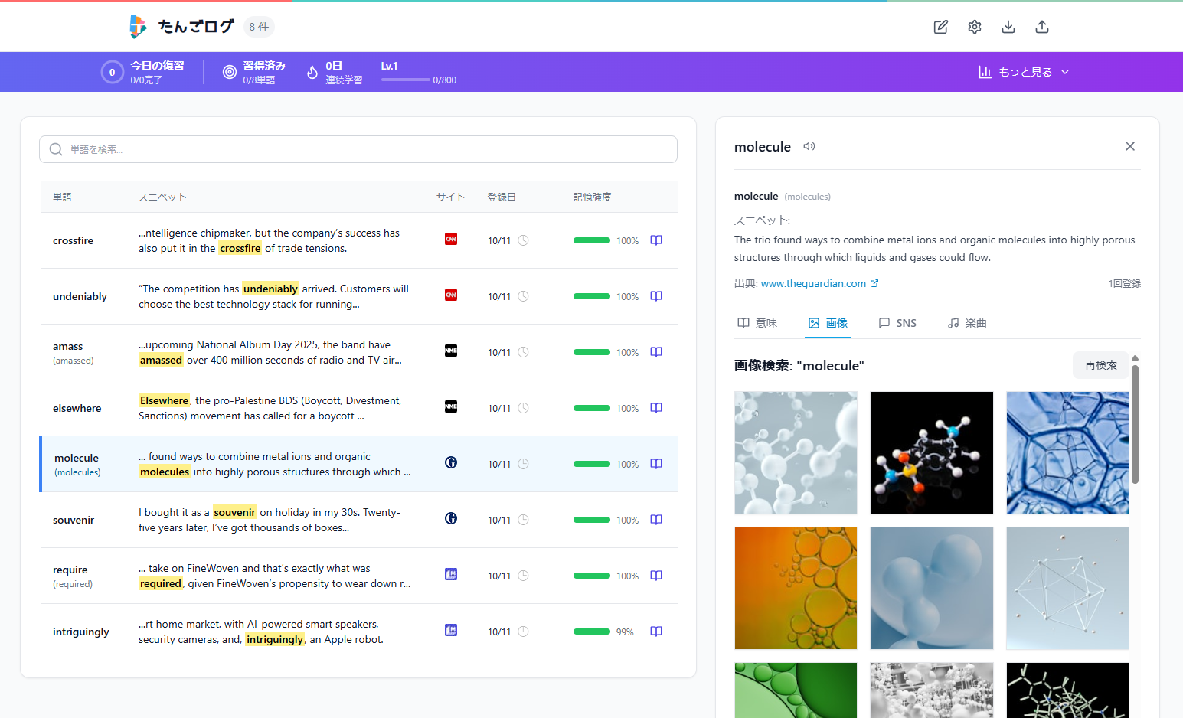The height and width of the screenshot is (718, 1183).
Task: Click the download icon in header
Action: pos(1008,27)
